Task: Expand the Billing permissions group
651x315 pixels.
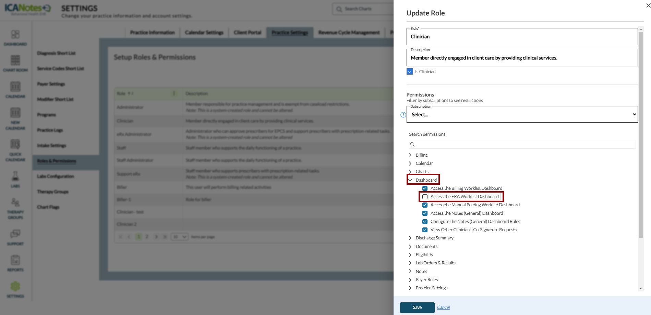Action: point(410,155)
